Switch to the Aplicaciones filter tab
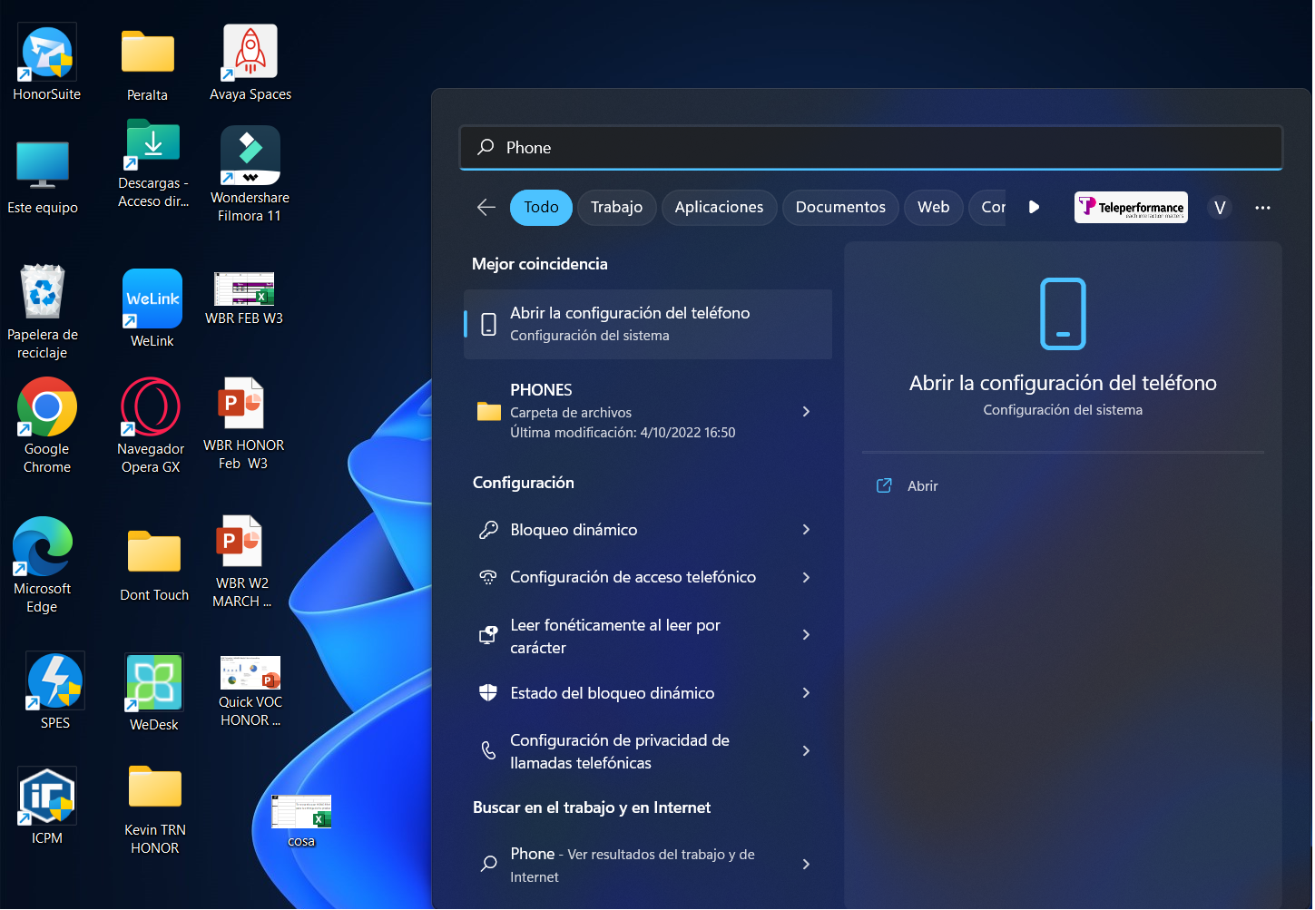 719,208
